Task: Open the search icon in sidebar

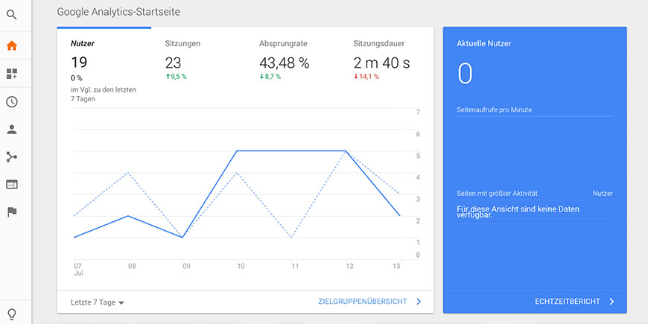Action: 12,15
